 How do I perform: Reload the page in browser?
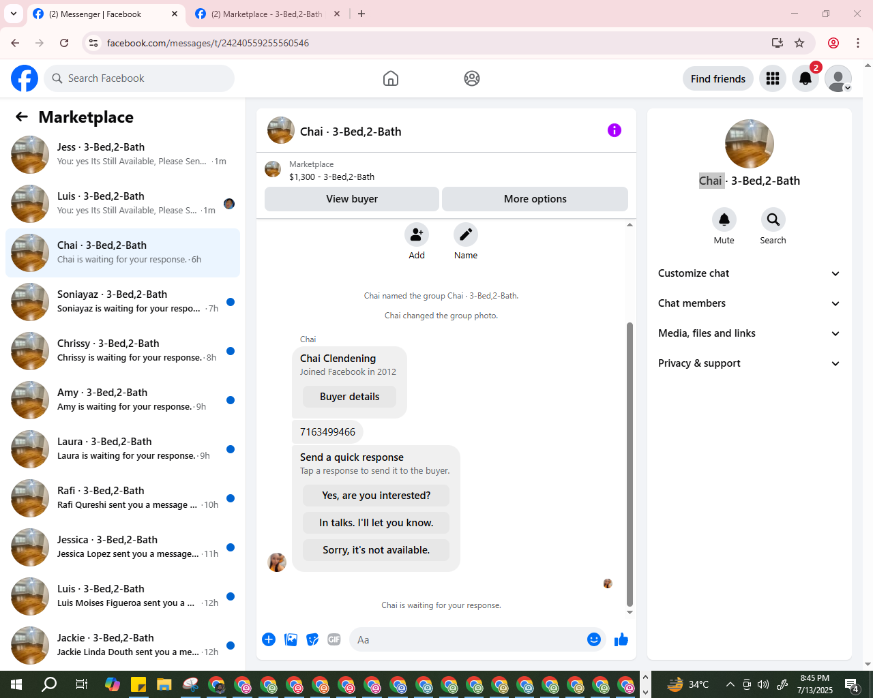(x=64, y=43)
